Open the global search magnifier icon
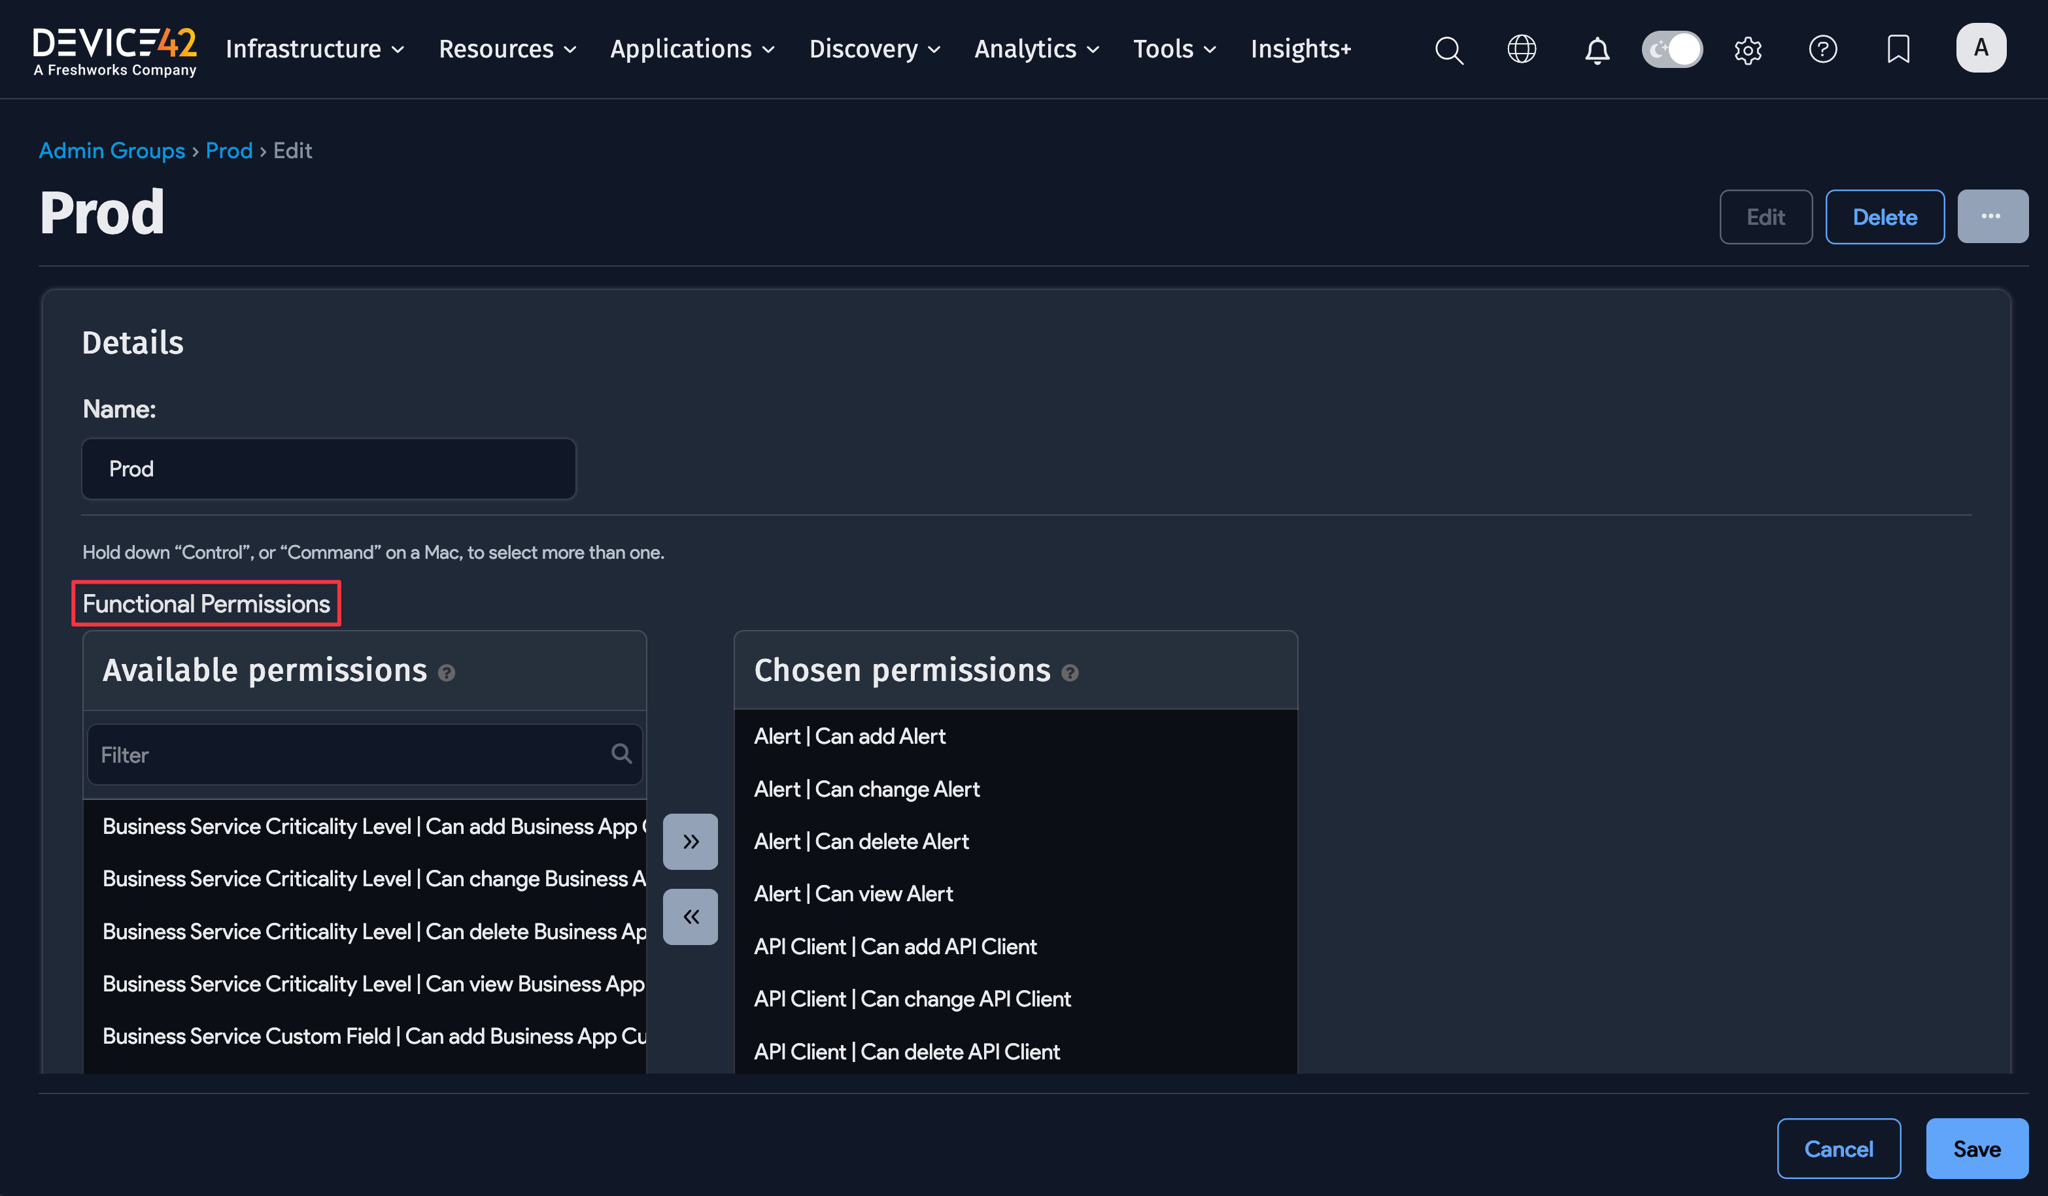2048x1196 pixels. [x=1449, y=50]
